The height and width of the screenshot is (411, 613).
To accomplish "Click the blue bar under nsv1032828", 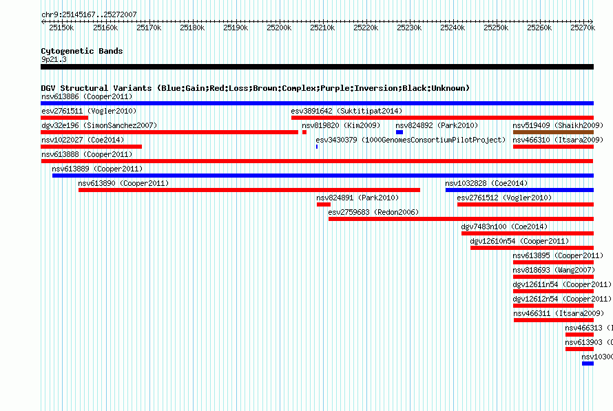I will pos(519,190).
